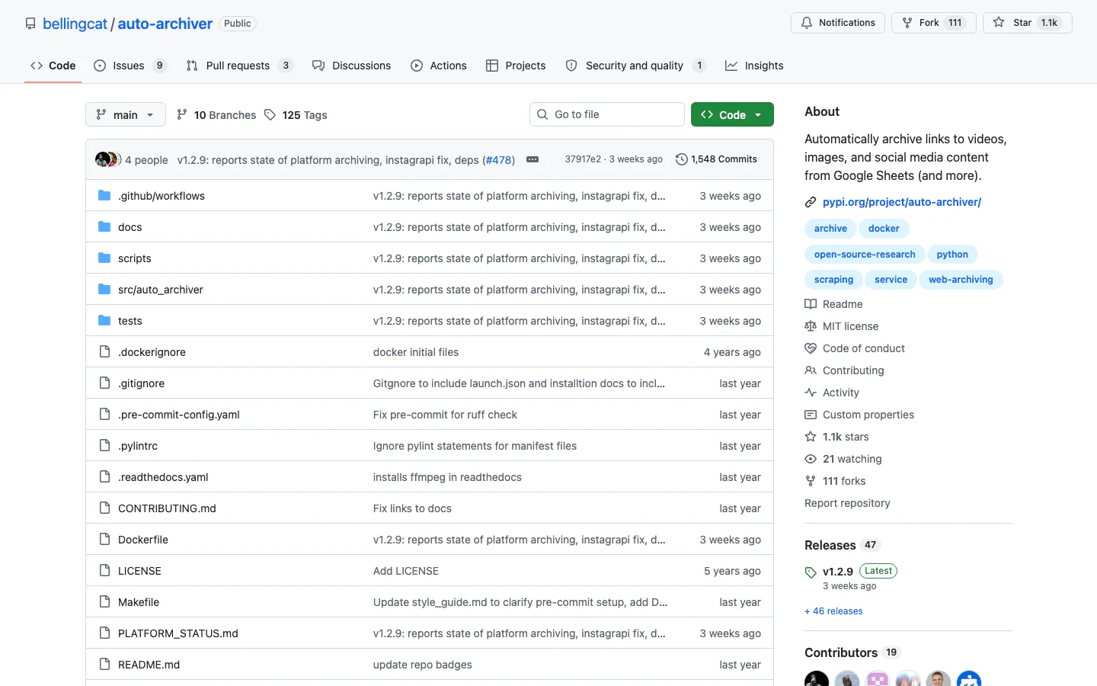
Task: Click the folder icon for src/auto_archiver
Action: coord(104,290)
